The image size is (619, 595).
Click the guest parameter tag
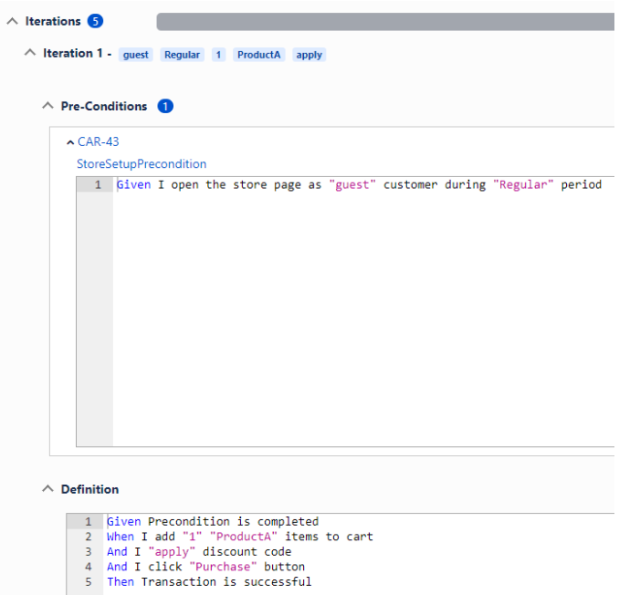[135, 55]
